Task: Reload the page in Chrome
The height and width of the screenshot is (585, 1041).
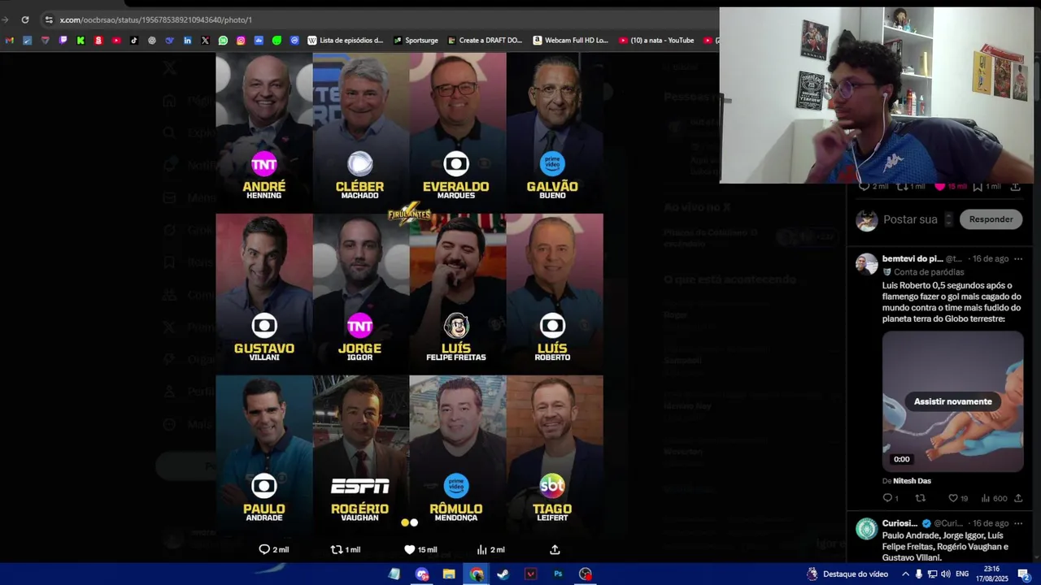Action: [25, 19]
